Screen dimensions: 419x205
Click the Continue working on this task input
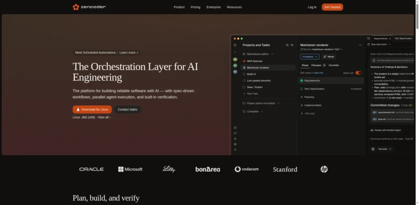point(392,139)
